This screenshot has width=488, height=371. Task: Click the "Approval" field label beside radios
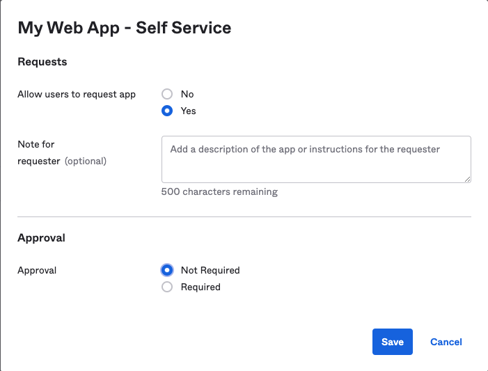37,270
